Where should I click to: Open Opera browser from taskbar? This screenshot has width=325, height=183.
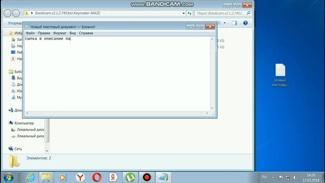96,177
